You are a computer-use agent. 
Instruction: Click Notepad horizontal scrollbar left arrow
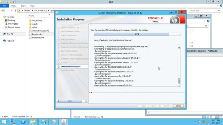click(x=148, y=112)
